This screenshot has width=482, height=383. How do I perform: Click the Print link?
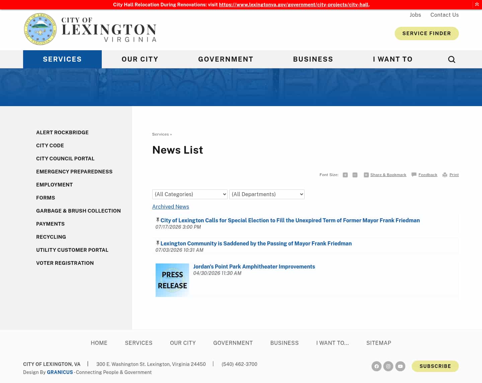click(x=454, y=175)
